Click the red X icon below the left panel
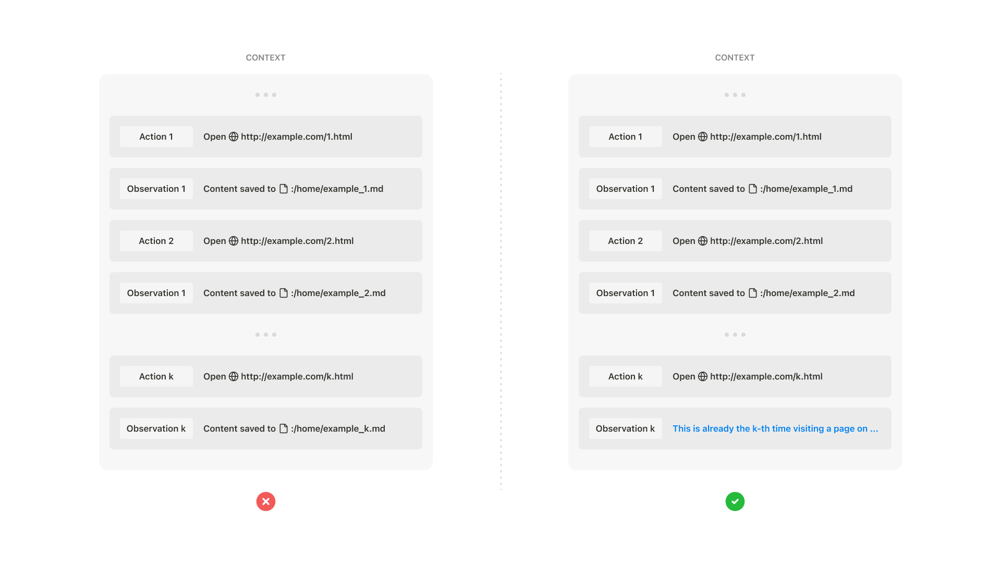The height and width of the screenshot is (563, 1001). click(x=266, y=501)
